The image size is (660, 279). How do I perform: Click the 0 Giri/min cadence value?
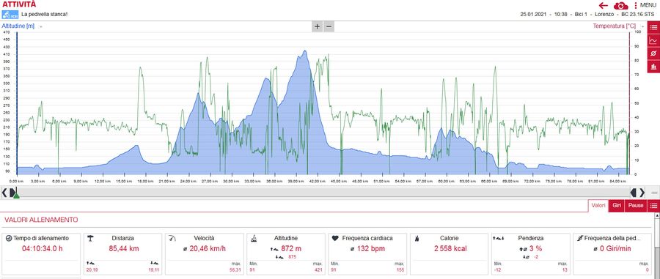pyautogui.click(x=615, y=249)
